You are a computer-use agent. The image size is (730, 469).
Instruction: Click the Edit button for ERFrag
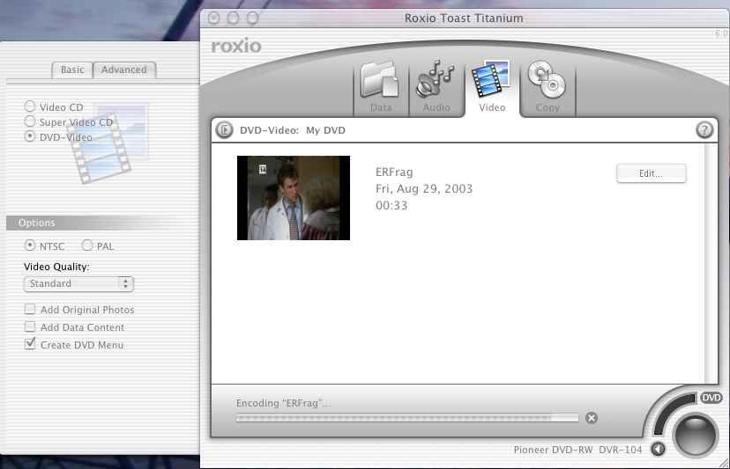pyautogui.click(x=651, y=173)
